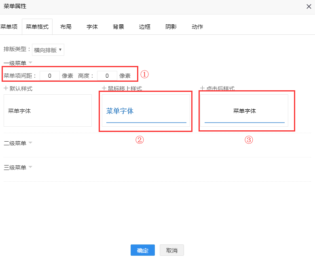The height and width of the screenshot is (259, 315).
Task: Click the 取消 button
Action: click(172, 251)
